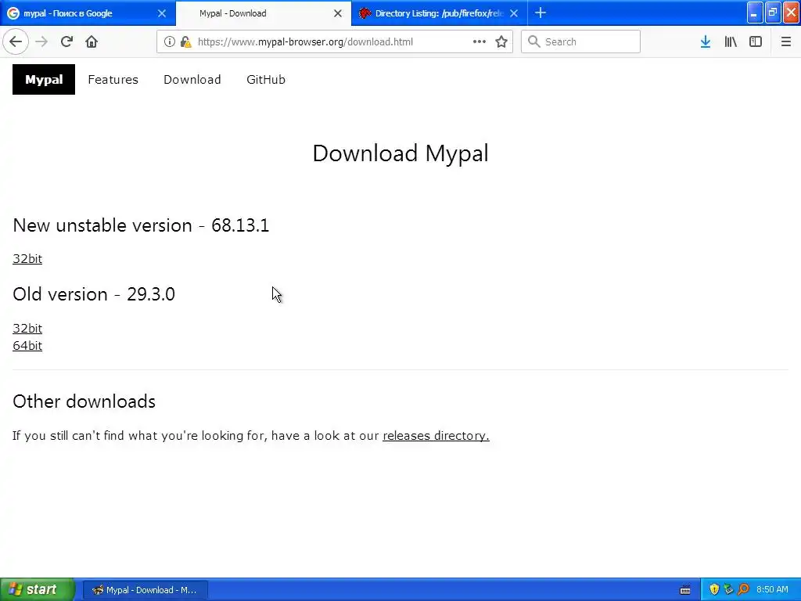801x601 pixels.
Task: Open the Download navigation link
Action: point(192,80)
